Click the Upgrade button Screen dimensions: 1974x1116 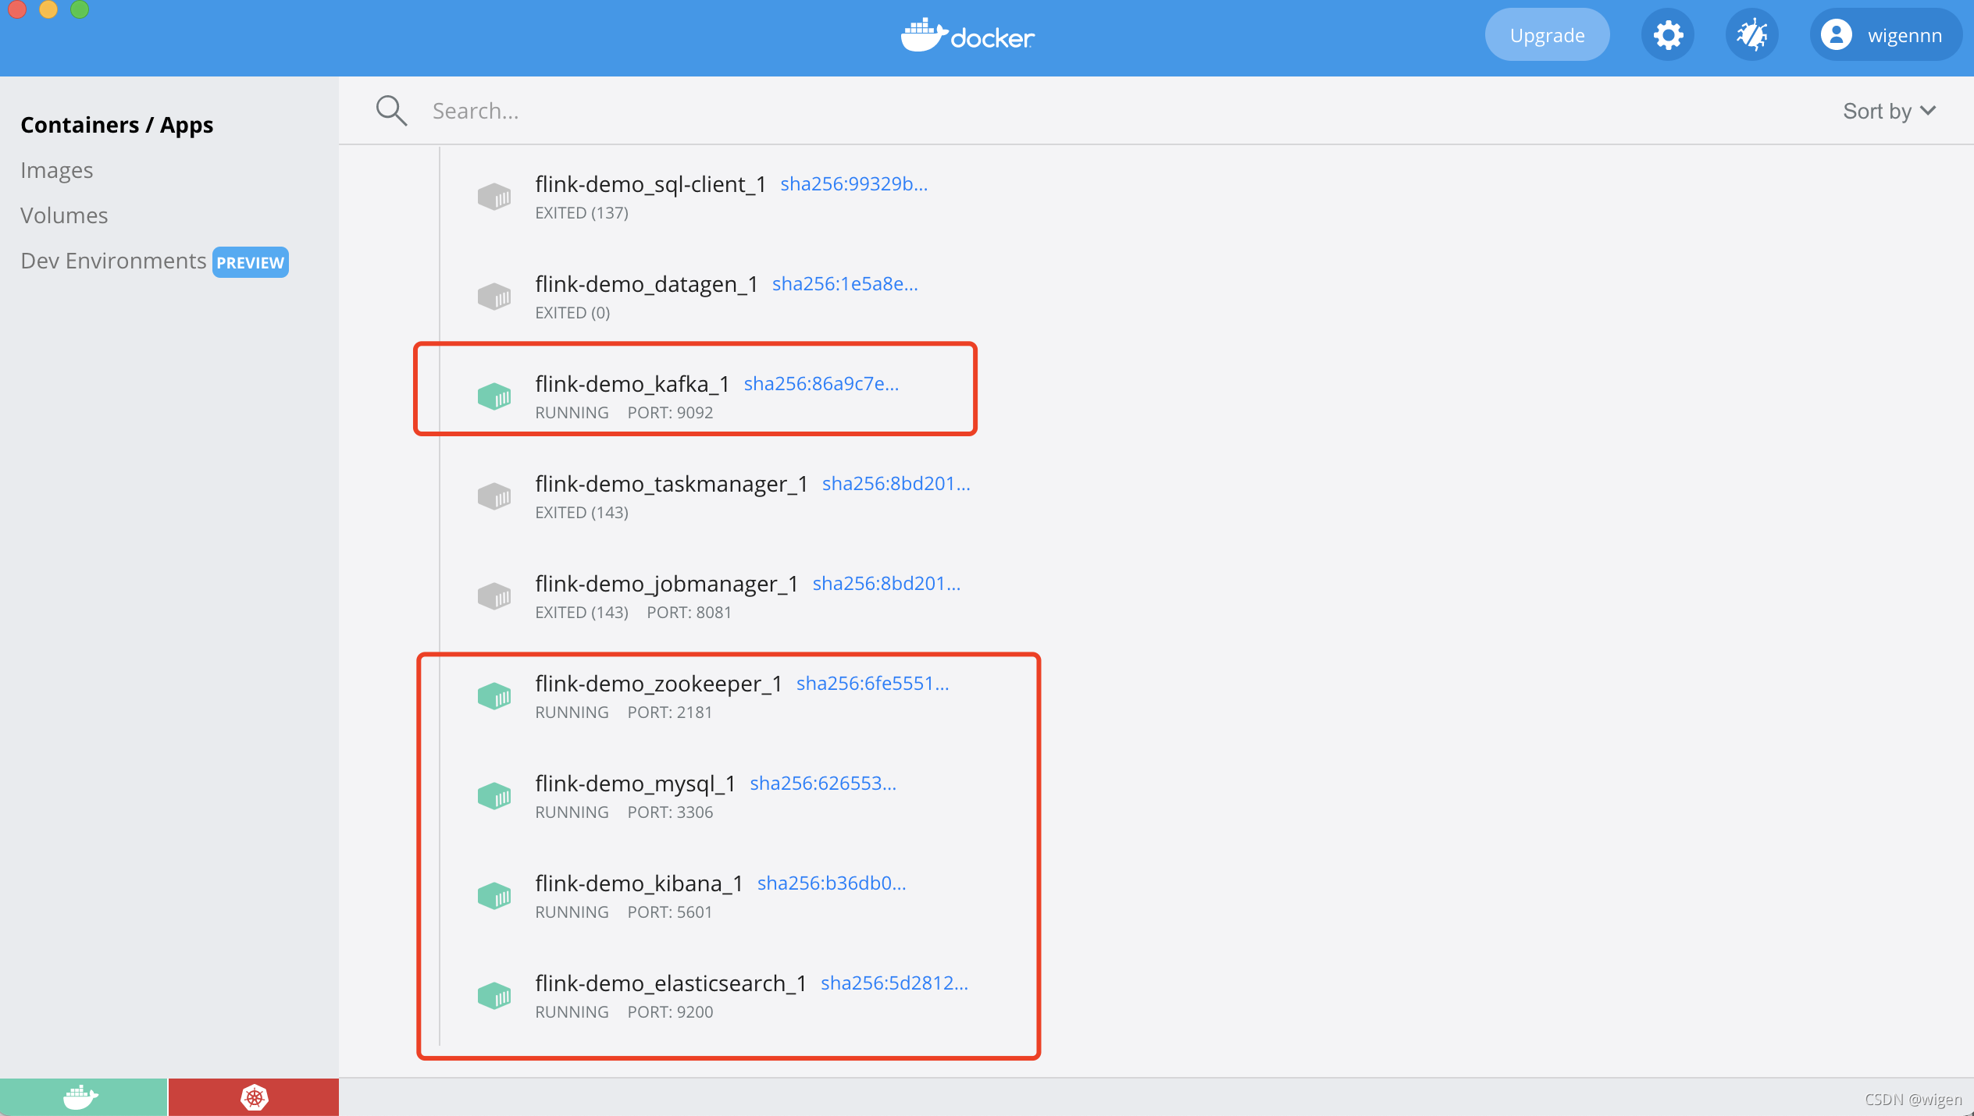(x=1546, y=36)
